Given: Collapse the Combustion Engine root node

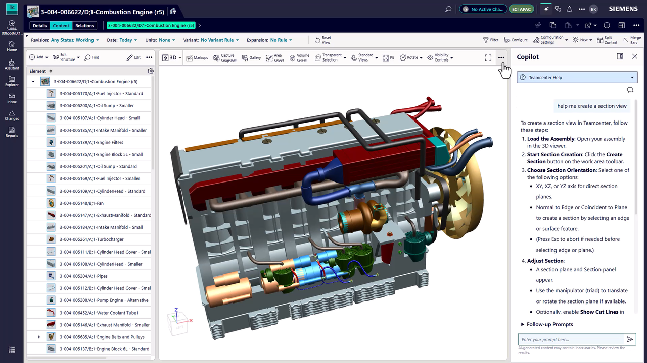Looking at the screenshot, I should (33, 81).
